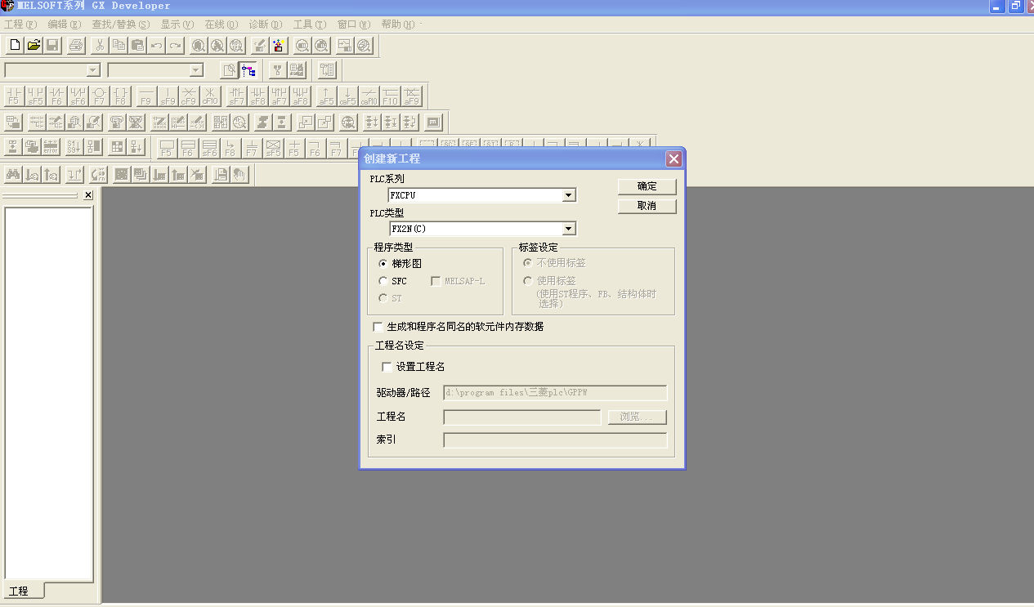Click the binoculars find icon
The width and height of the screenshot is (1034, 607).
[x=13, y=174]
